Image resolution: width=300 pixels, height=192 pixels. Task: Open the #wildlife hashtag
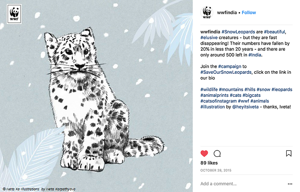(209, 90)
